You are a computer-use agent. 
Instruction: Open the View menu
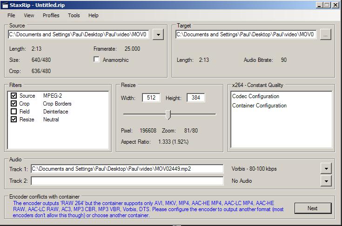[29, 15]
